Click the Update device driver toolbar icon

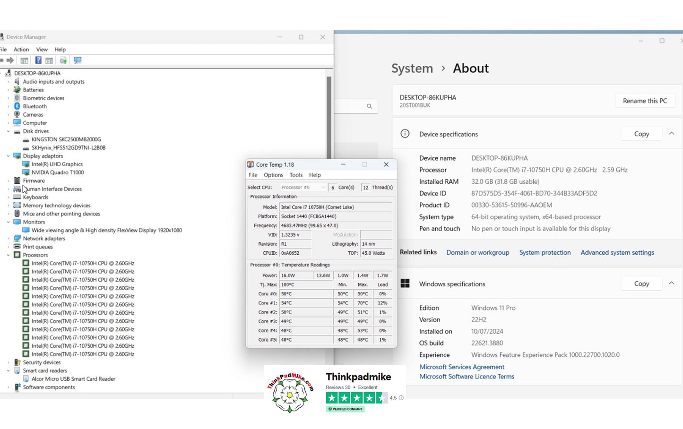click(63, 60)
